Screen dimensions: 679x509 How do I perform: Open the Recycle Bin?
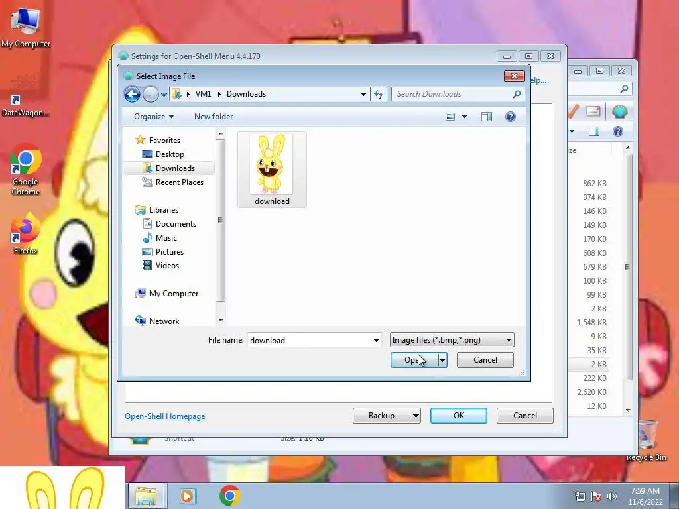[x=647, y=441]
